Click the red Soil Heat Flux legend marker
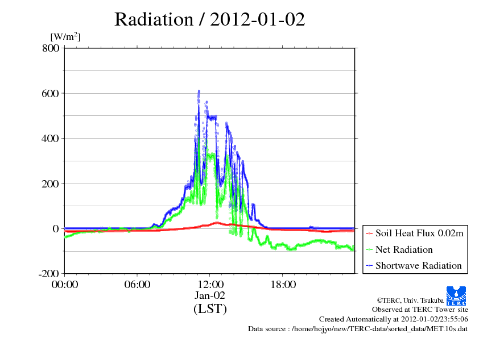Screen dimensions: 479x338 point(369,233)
